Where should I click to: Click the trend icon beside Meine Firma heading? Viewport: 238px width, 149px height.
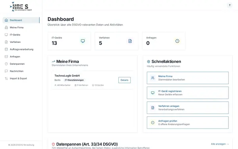(x=53, y=62)
